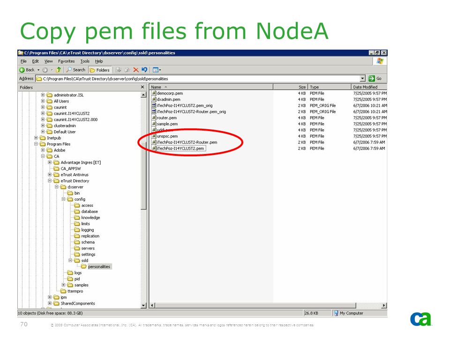Open the Favorites menu
Screen dimensions: 450x337
click(66, 61)
